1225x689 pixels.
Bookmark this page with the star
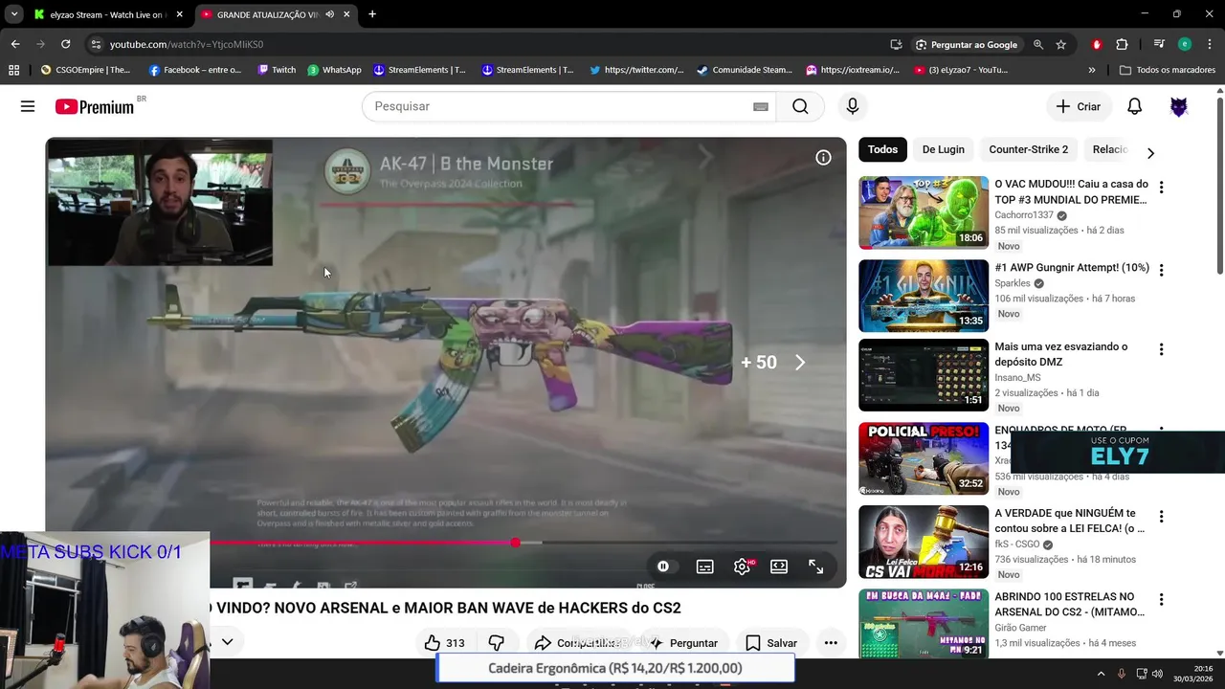1061,44
